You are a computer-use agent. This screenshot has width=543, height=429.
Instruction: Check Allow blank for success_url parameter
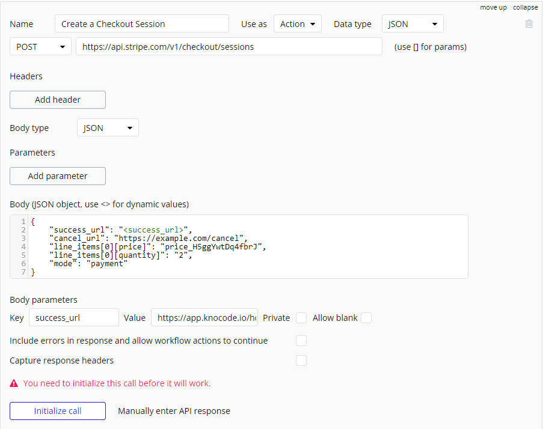tap(366, 317)
